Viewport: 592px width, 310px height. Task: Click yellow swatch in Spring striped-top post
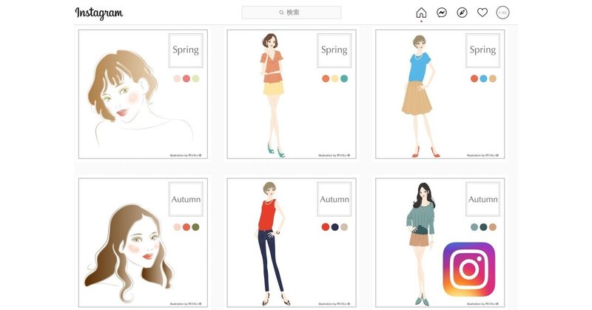pyautogui.click(x=335, y=78)
